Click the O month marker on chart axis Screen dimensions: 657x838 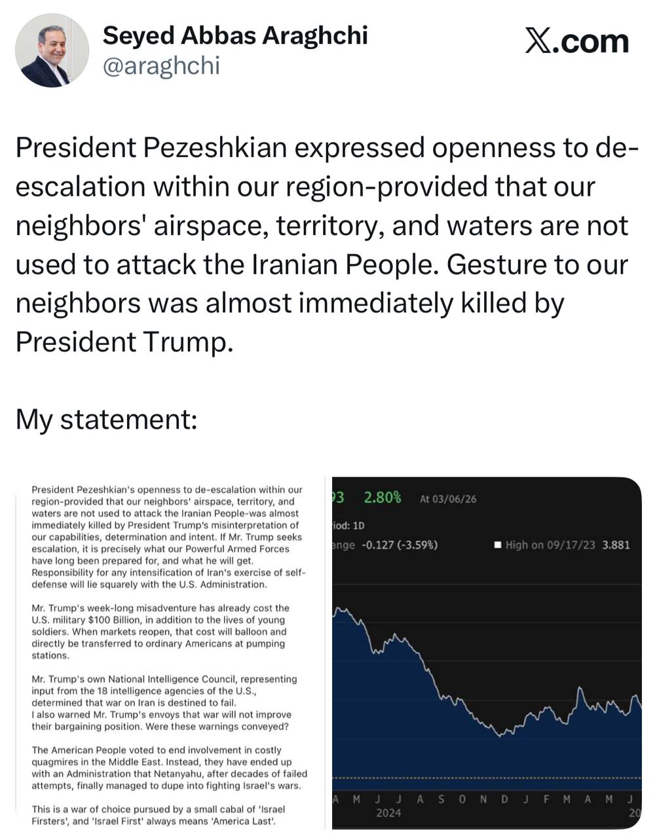(x=464, y=799)
